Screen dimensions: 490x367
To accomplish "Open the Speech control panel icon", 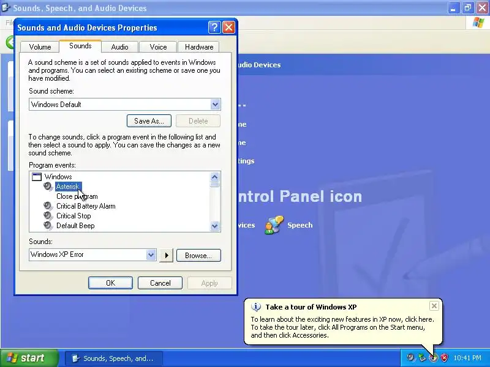I will [x=274, y=225].
